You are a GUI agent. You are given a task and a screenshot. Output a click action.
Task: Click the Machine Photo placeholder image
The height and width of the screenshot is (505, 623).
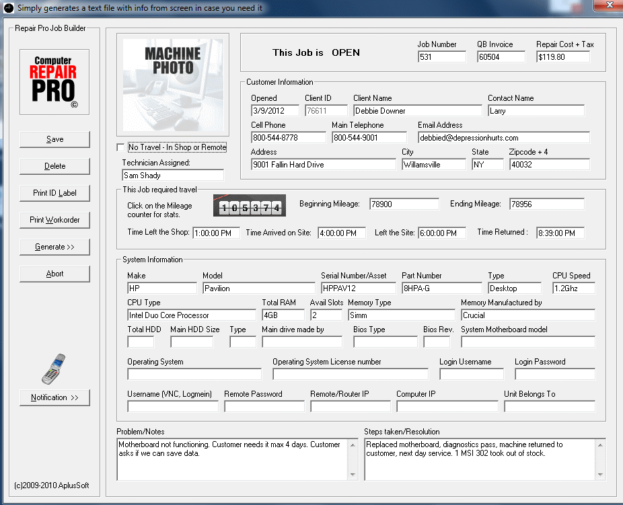coord(173,85)
